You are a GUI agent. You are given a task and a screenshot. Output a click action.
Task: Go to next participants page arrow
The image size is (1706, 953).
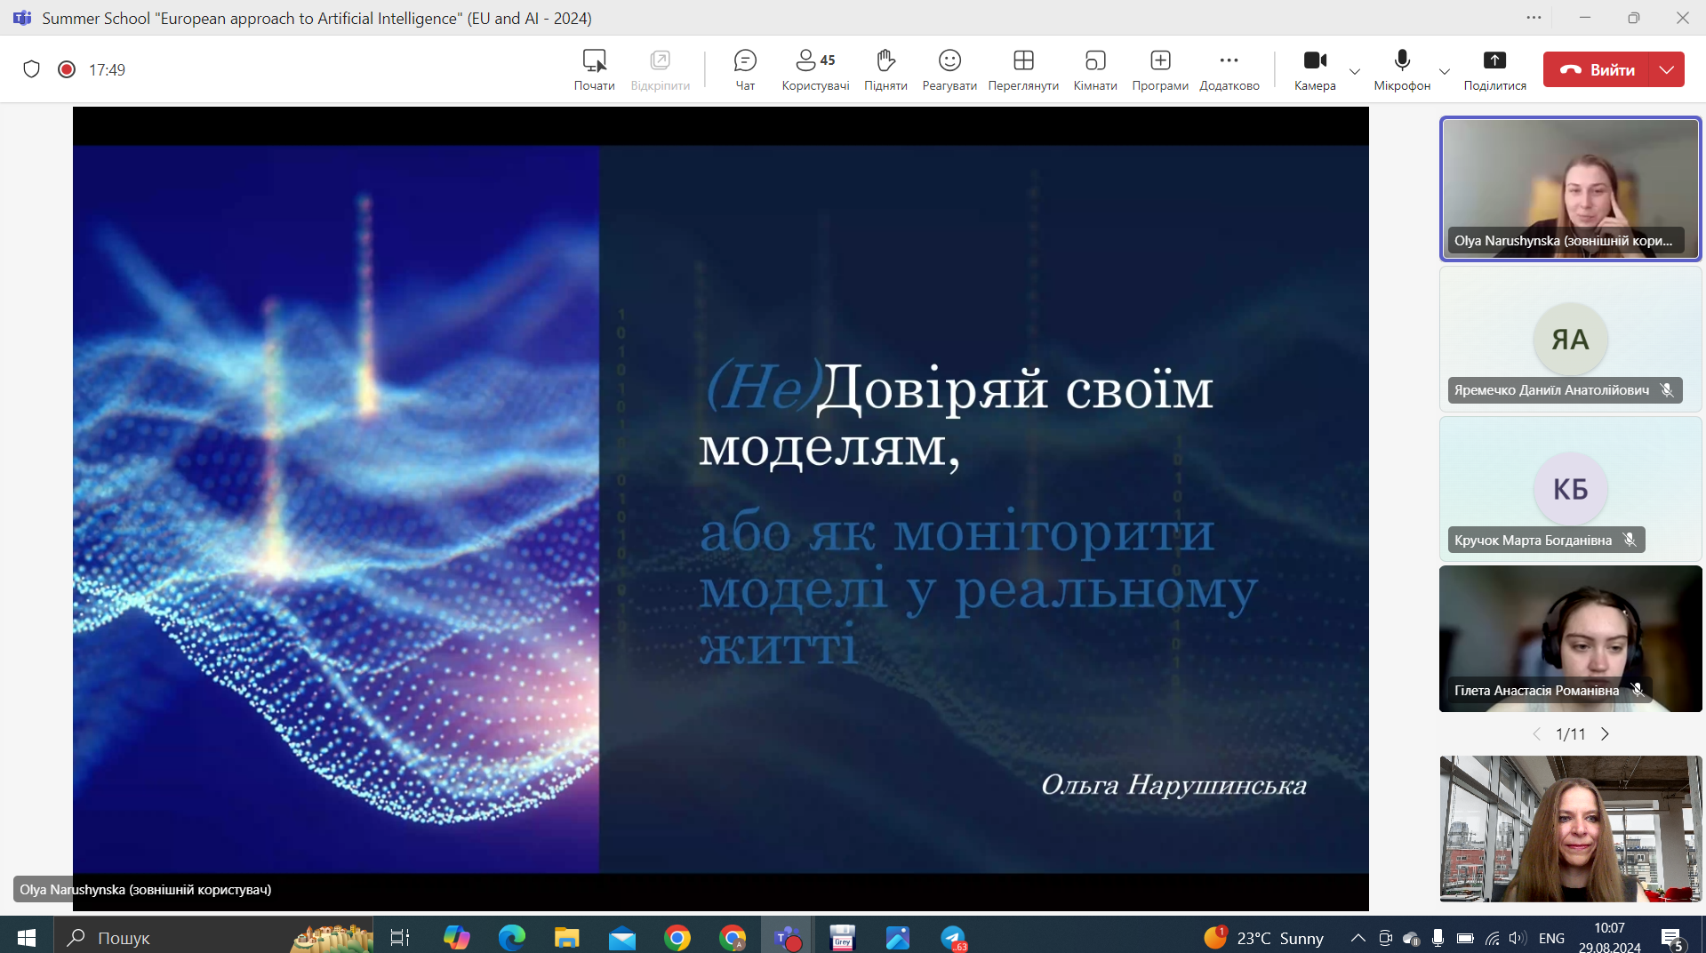pyautogui.click(x=1605, y=734)
